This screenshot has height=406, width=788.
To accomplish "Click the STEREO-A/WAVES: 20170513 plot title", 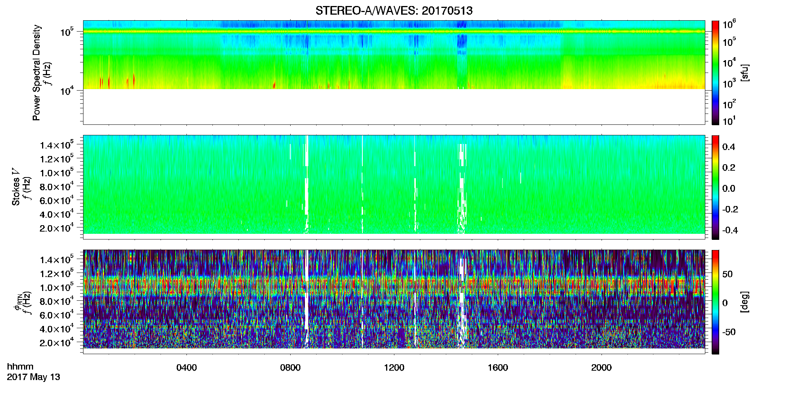I will click(394, 11).
